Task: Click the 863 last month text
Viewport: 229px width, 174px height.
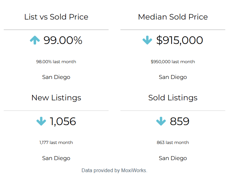Action: (173, 142)
